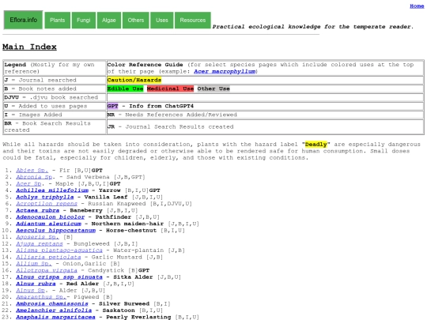Click the 'J = Journal searched' legend cell
427x320 pixels.
click(55, 80)
